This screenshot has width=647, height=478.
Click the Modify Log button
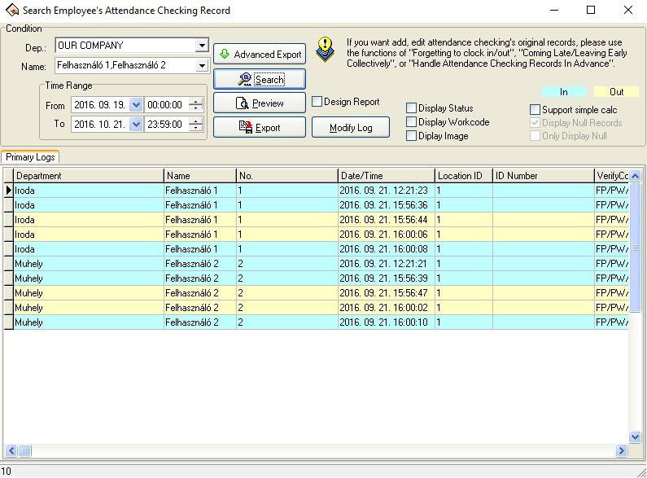click(x=351, y=127)
